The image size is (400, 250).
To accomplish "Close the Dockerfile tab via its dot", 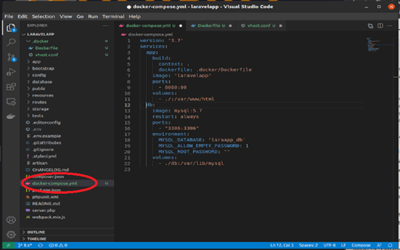I will tap(230, 26).
